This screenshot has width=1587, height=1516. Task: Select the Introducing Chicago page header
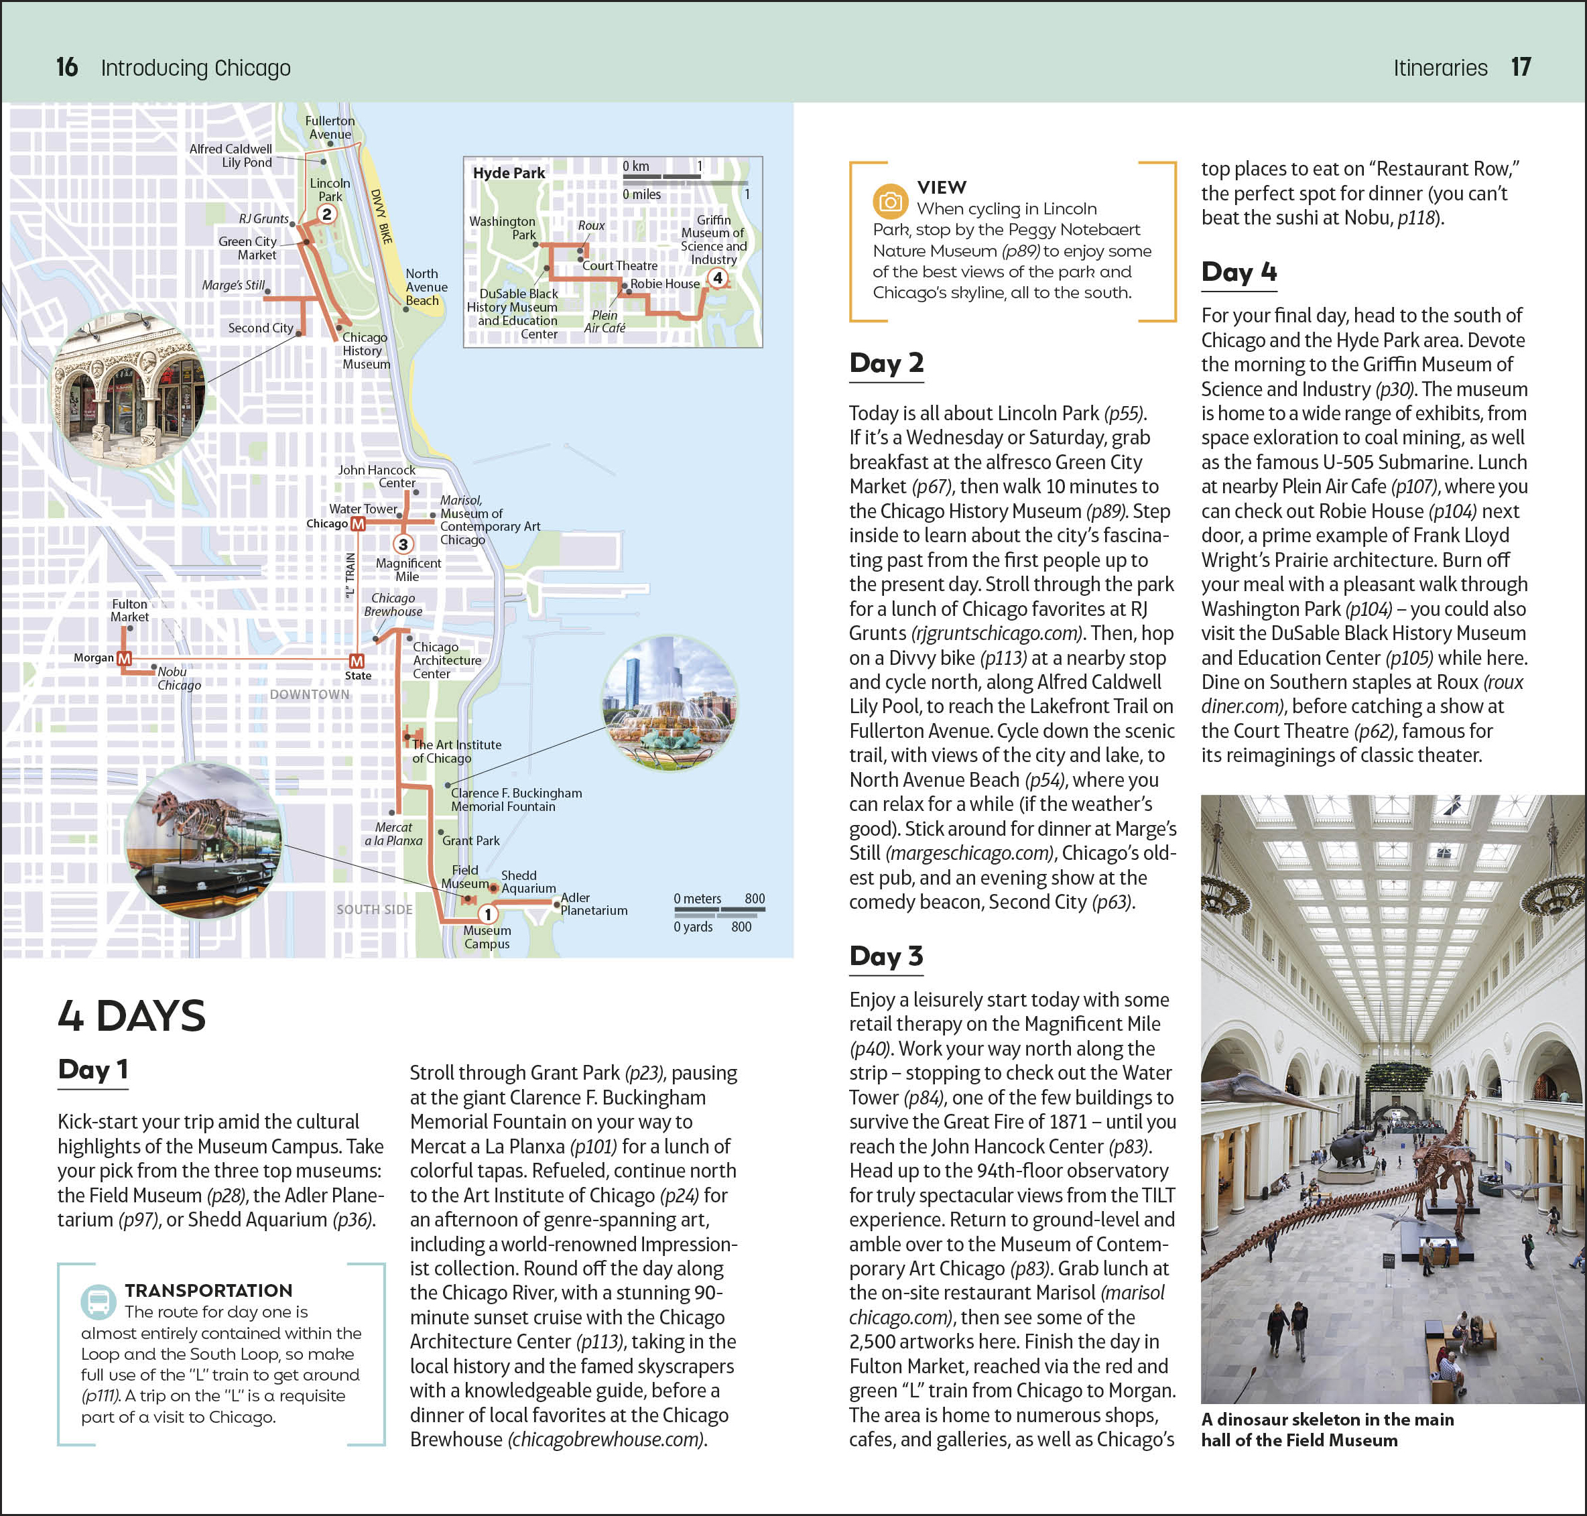click(x=197, y=68)
